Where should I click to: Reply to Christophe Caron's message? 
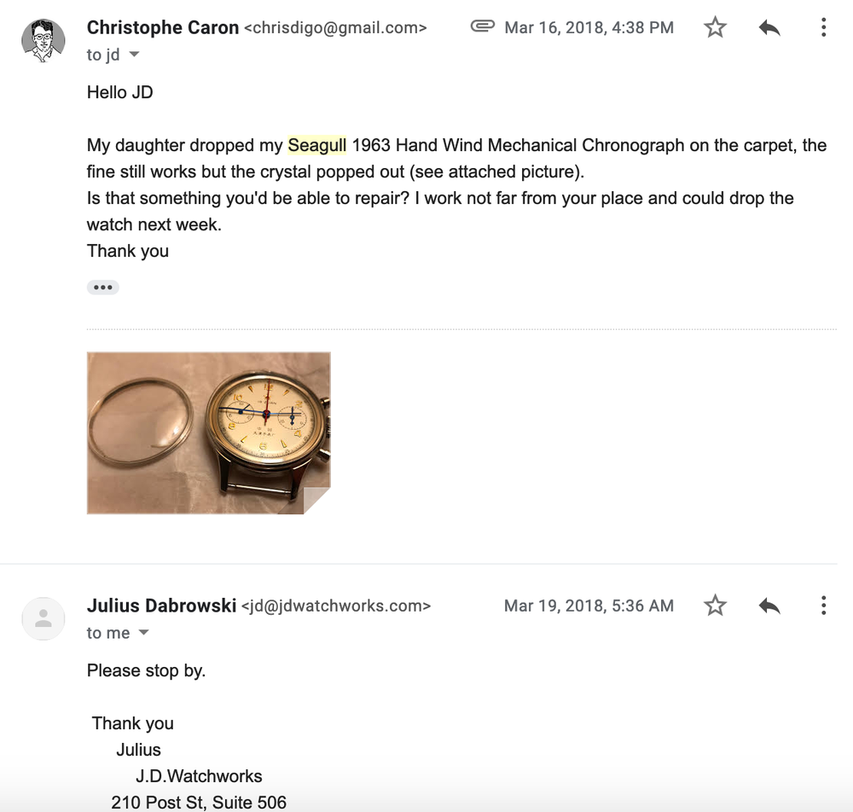[x=769, y=28]
